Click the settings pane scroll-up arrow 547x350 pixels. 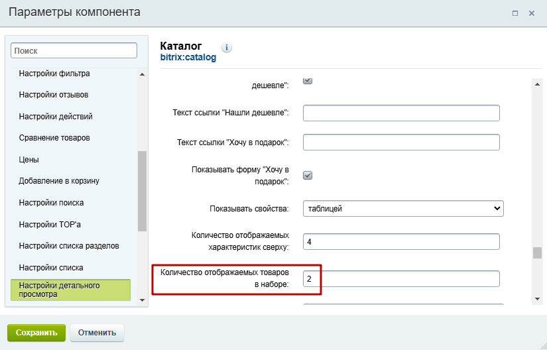tap(537, 84)
